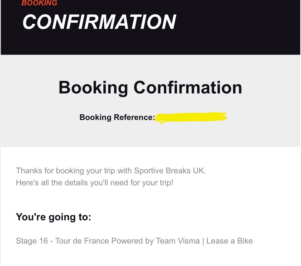Viewport: 301px width, 266px height.
Task: Select the Booking Confirmation heading
Action: click(150, 88)
